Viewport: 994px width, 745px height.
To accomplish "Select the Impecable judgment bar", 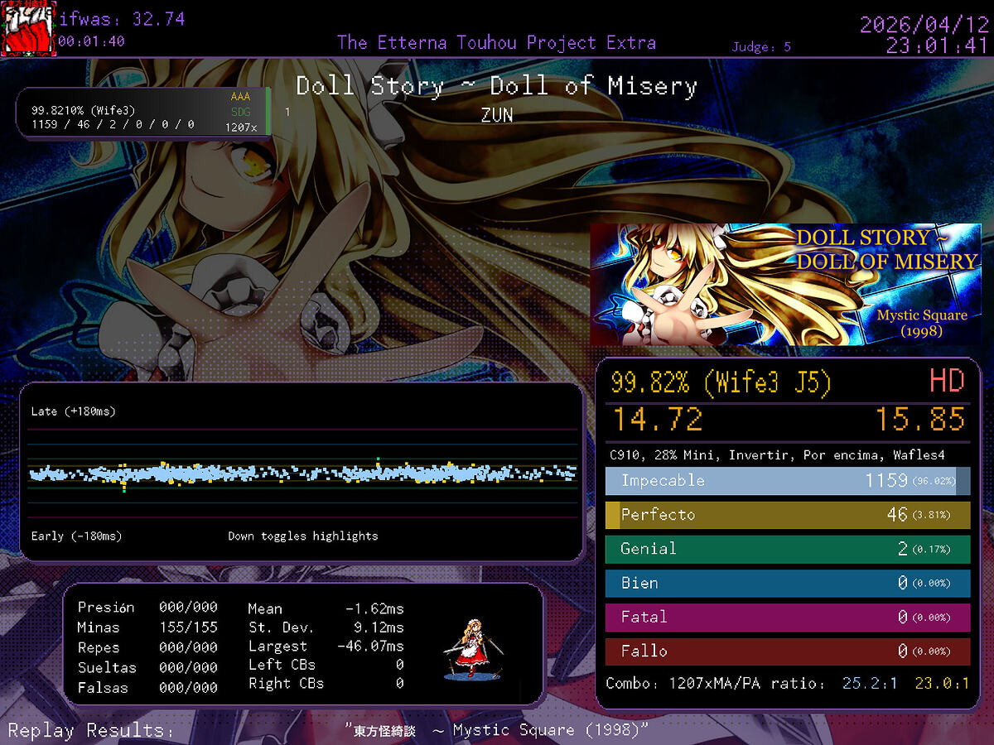I will tap(788, 481).
